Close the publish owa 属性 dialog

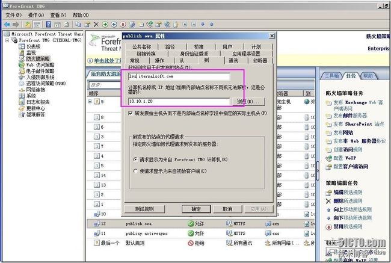click(272, 36)
